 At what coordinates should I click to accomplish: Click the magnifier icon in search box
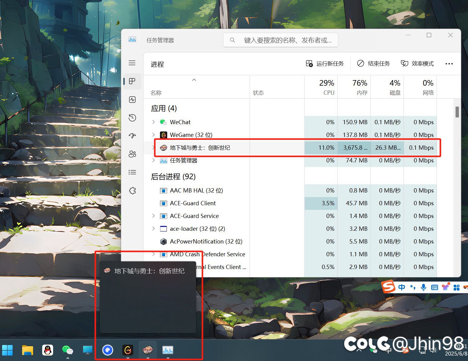click(232, 40)
